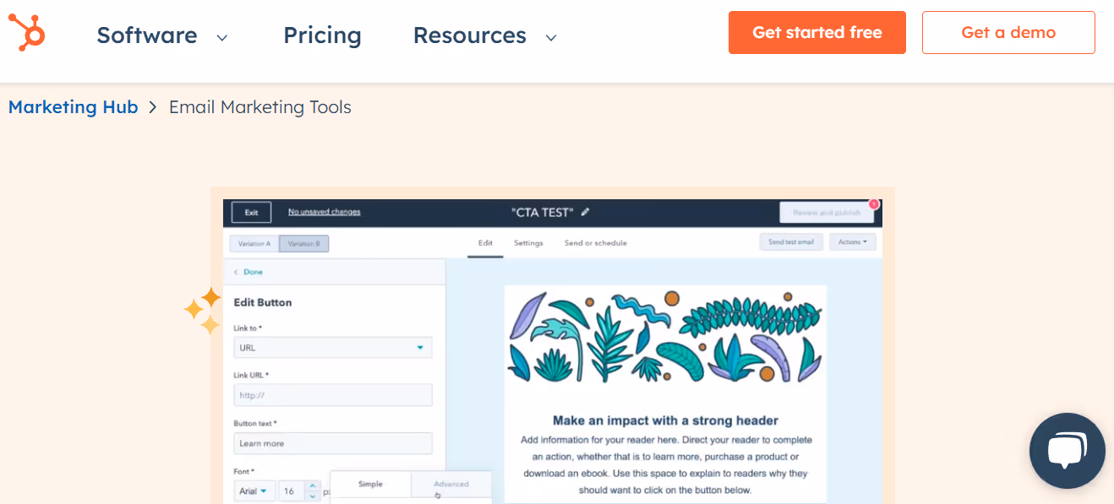Click the pencil icon beside "CTA TEST"

(x=585, y=212)
